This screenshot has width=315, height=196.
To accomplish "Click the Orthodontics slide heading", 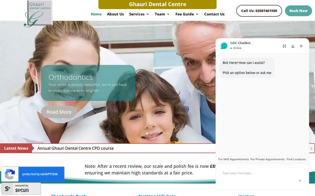I will [71, 77].
